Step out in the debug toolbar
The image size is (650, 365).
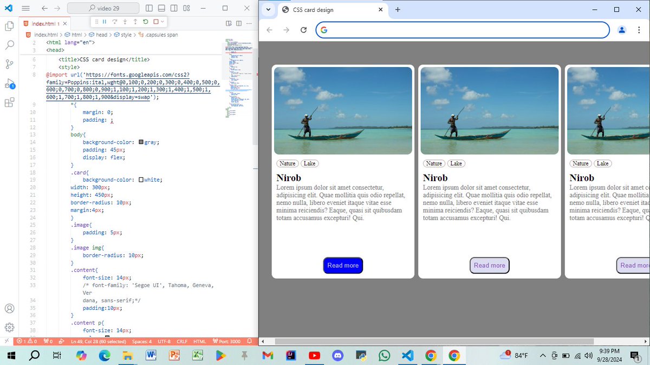click(x=135, y=22)
